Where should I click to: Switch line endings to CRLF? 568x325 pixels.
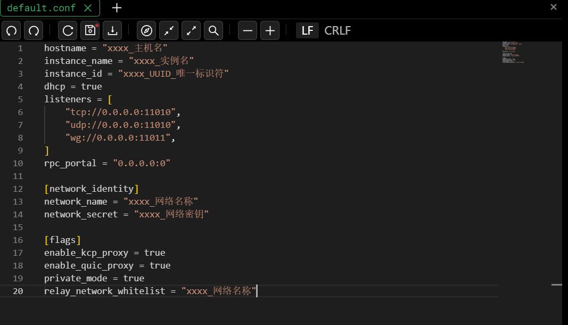pos(337,31)
